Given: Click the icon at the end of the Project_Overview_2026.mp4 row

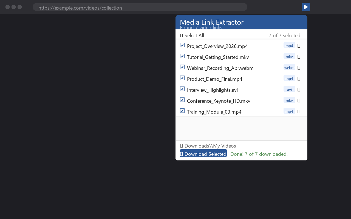Looking at the screenshot, I should tap(299, 46).
